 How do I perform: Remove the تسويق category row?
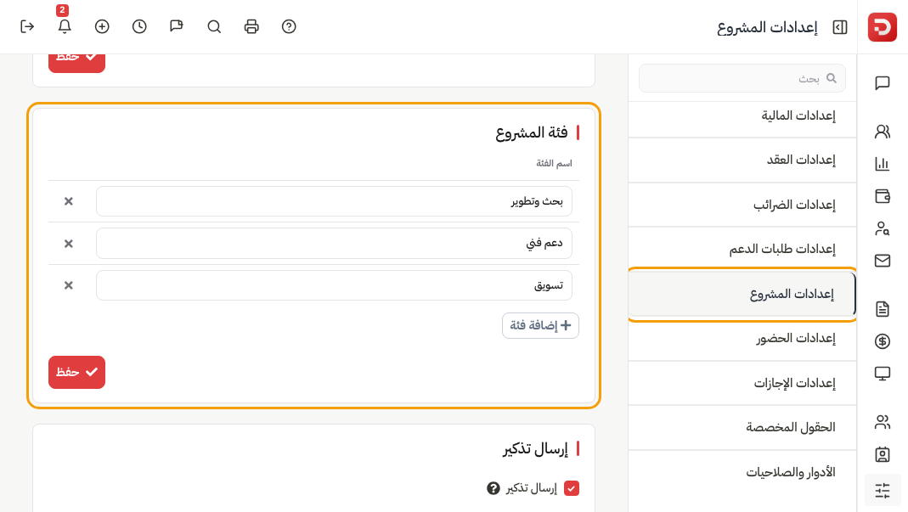(68, 285)
